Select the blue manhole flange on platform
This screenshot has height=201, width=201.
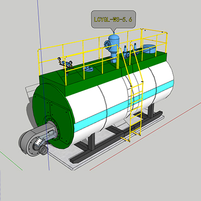[x=88, y=69]
